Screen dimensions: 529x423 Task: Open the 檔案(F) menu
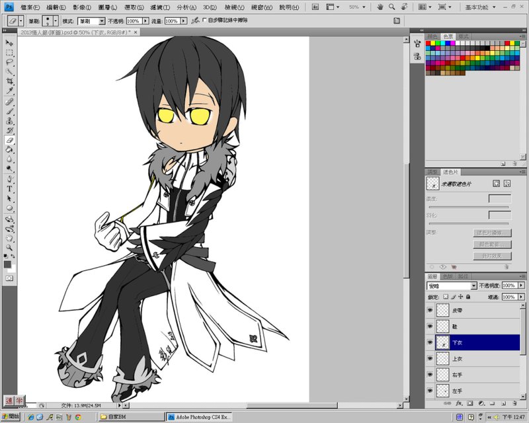click(30, 7)
